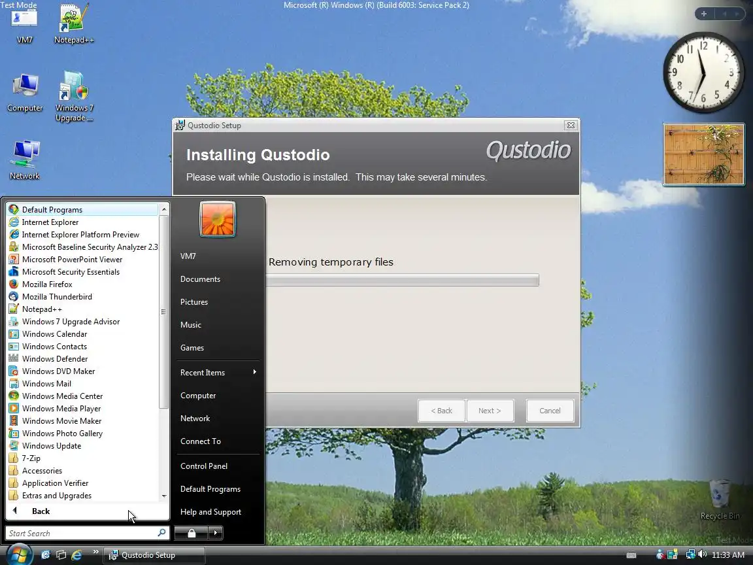Select the Recycle Bin icon
The height and width of the screenshot is (565, 753).
[x=720, y=500]
